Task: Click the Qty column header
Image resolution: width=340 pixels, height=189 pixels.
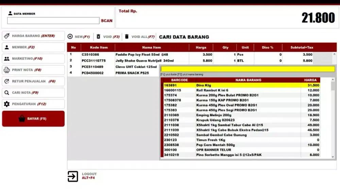Action: pos(225,47)
